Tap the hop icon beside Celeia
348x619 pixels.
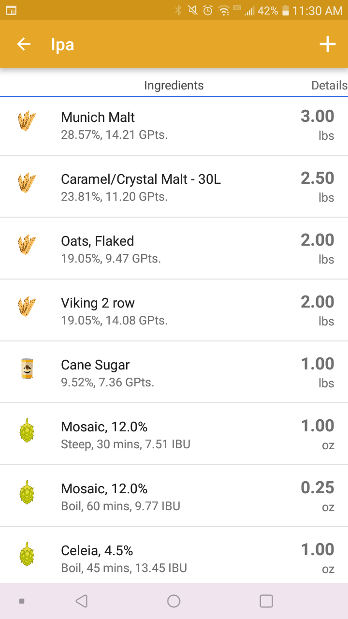click(27, 554)
